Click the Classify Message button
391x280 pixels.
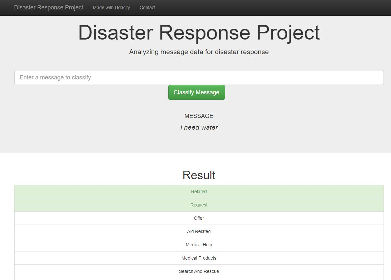click(196, 92)
